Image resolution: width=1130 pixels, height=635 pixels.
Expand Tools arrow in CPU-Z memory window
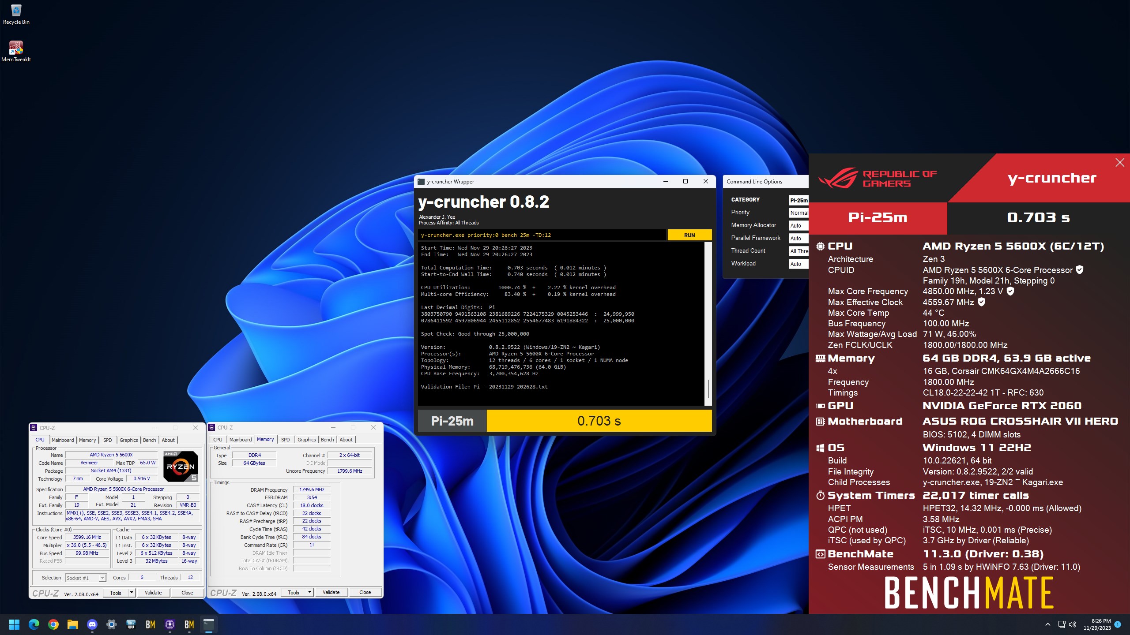tap(309, 592)
